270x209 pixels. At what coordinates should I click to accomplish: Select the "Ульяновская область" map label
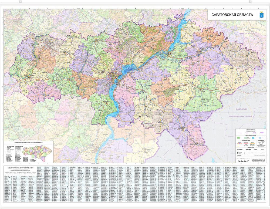click(156, 15)
